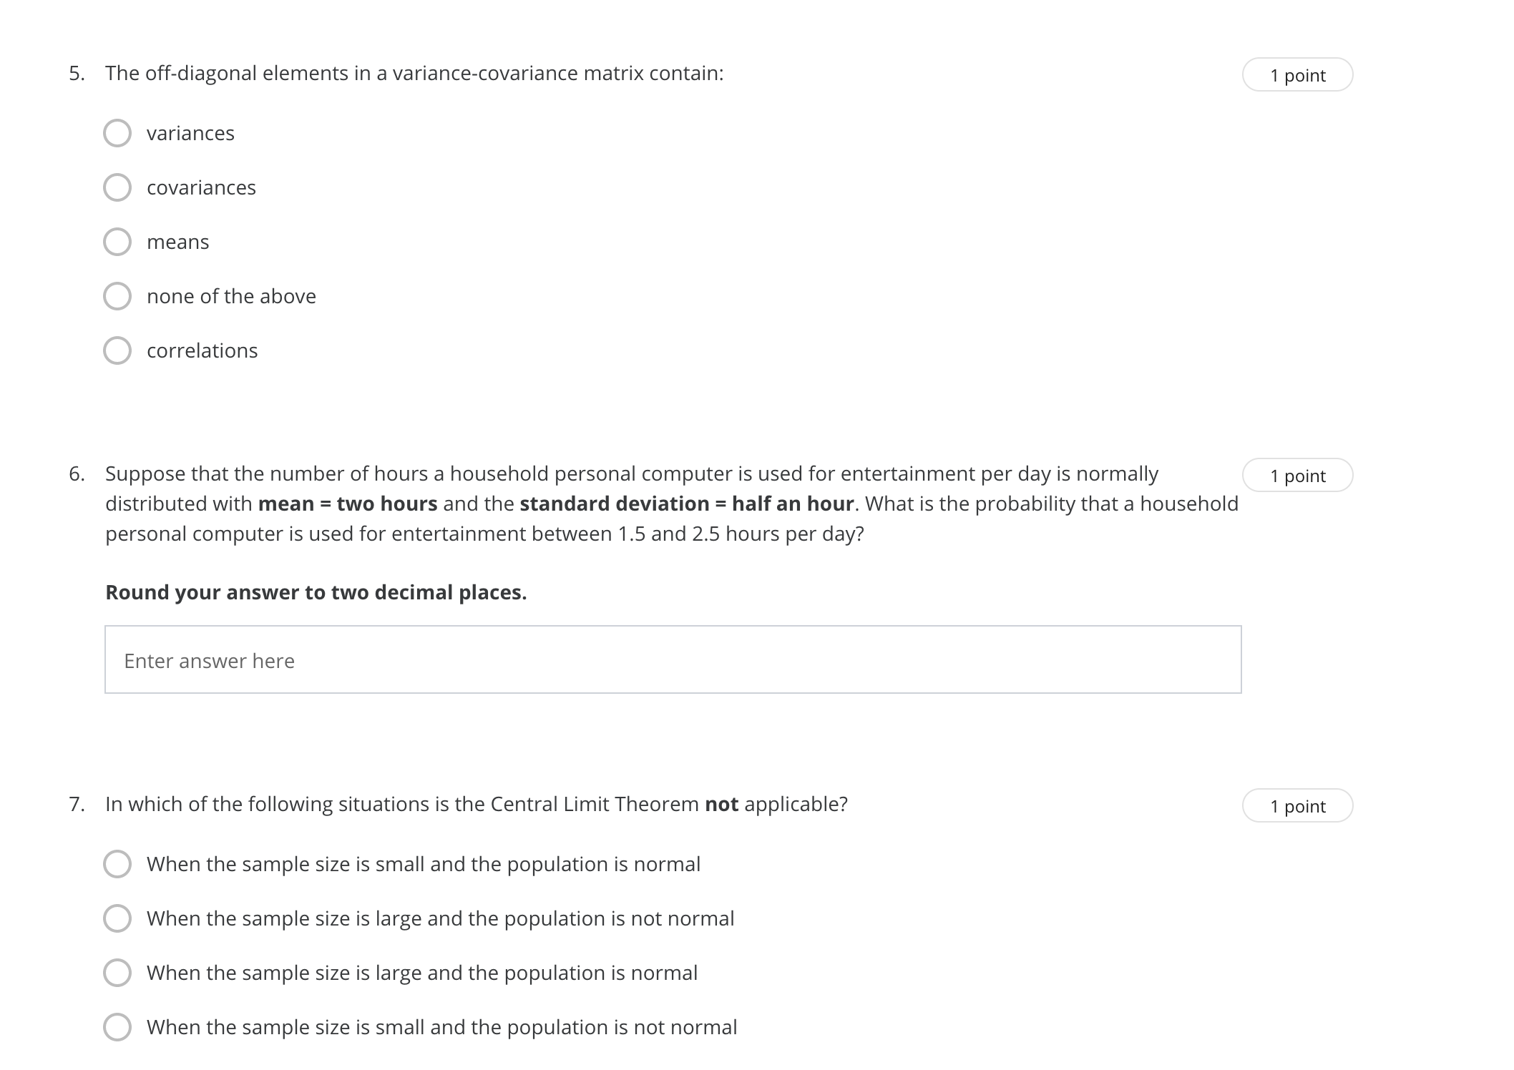Choose the last option of question 7
The width and height of the screenshot is (1514, 1070).
(x=117, y=1027)
